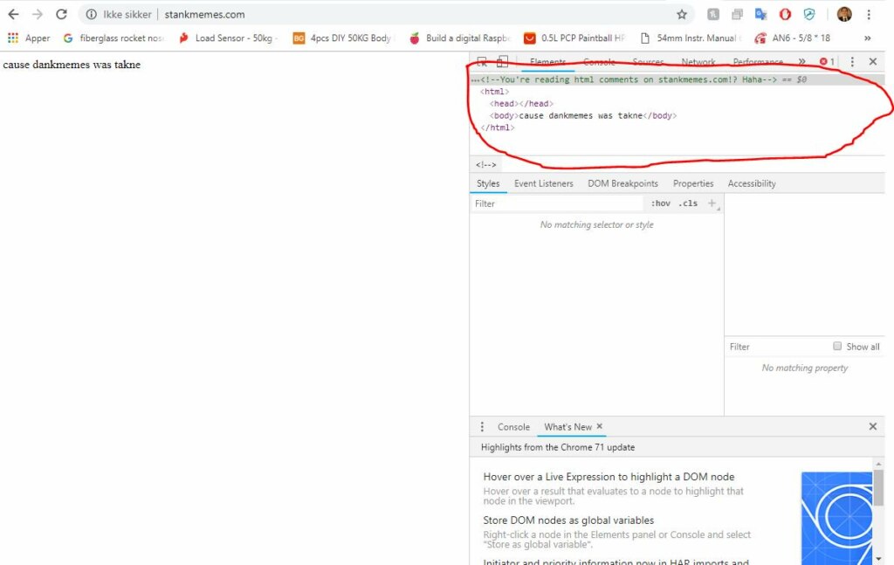This screenshot has width=894, height=565.
Task: Toggle the :hov element state
Action: pyautogui.click(x=660, y=203)
